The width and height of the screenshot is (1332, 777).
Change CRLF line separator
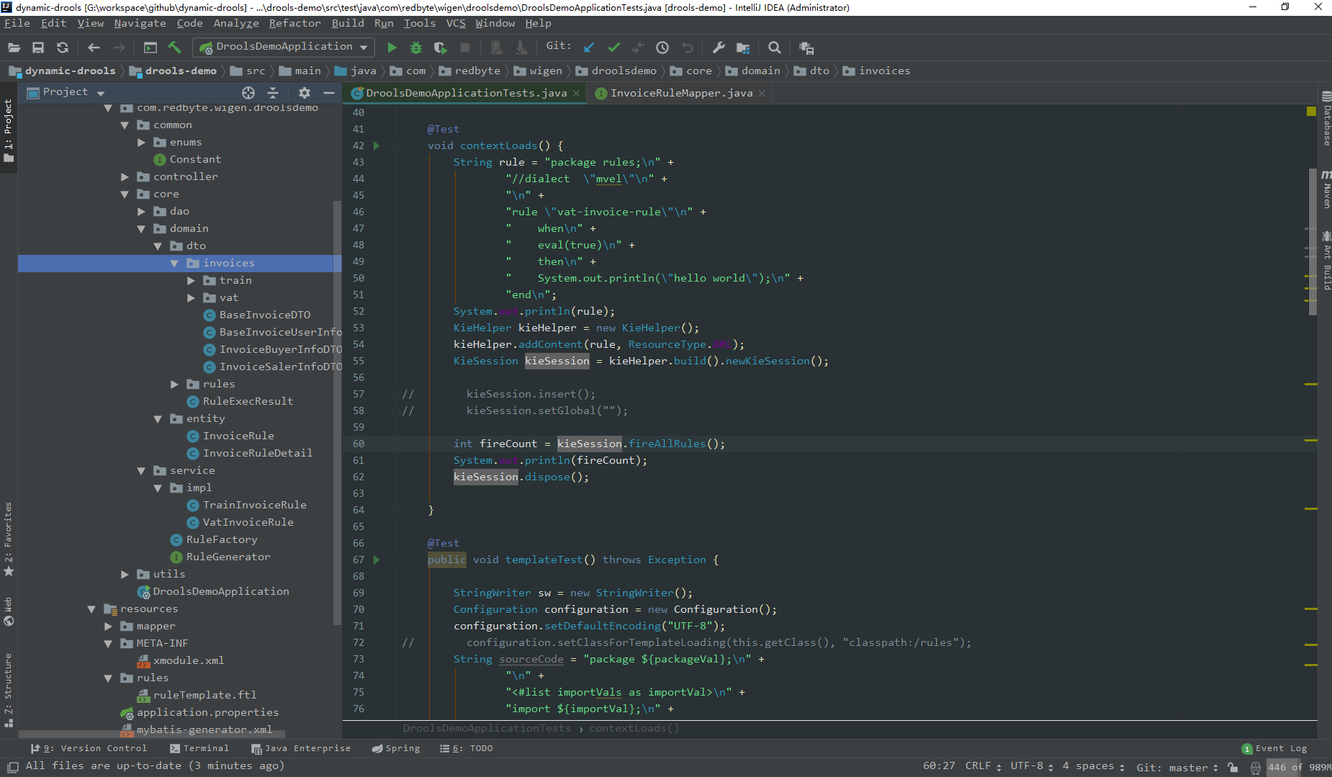pos(983,766)
